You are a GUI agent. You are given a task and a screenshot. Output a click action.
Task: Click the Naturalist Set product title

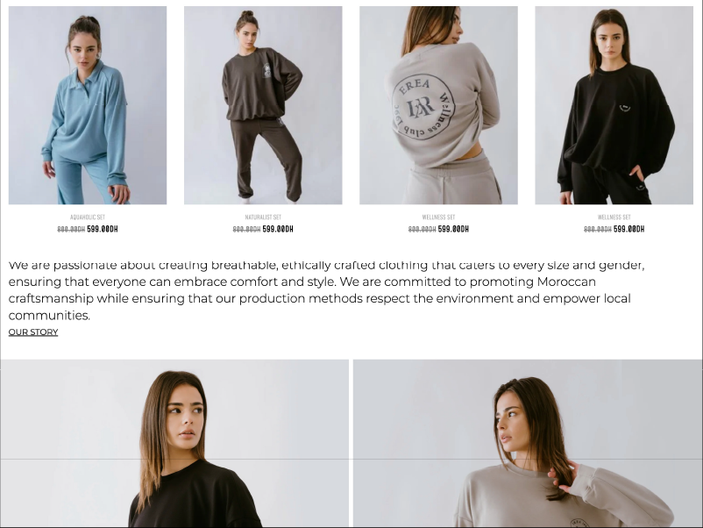(263, 218)
